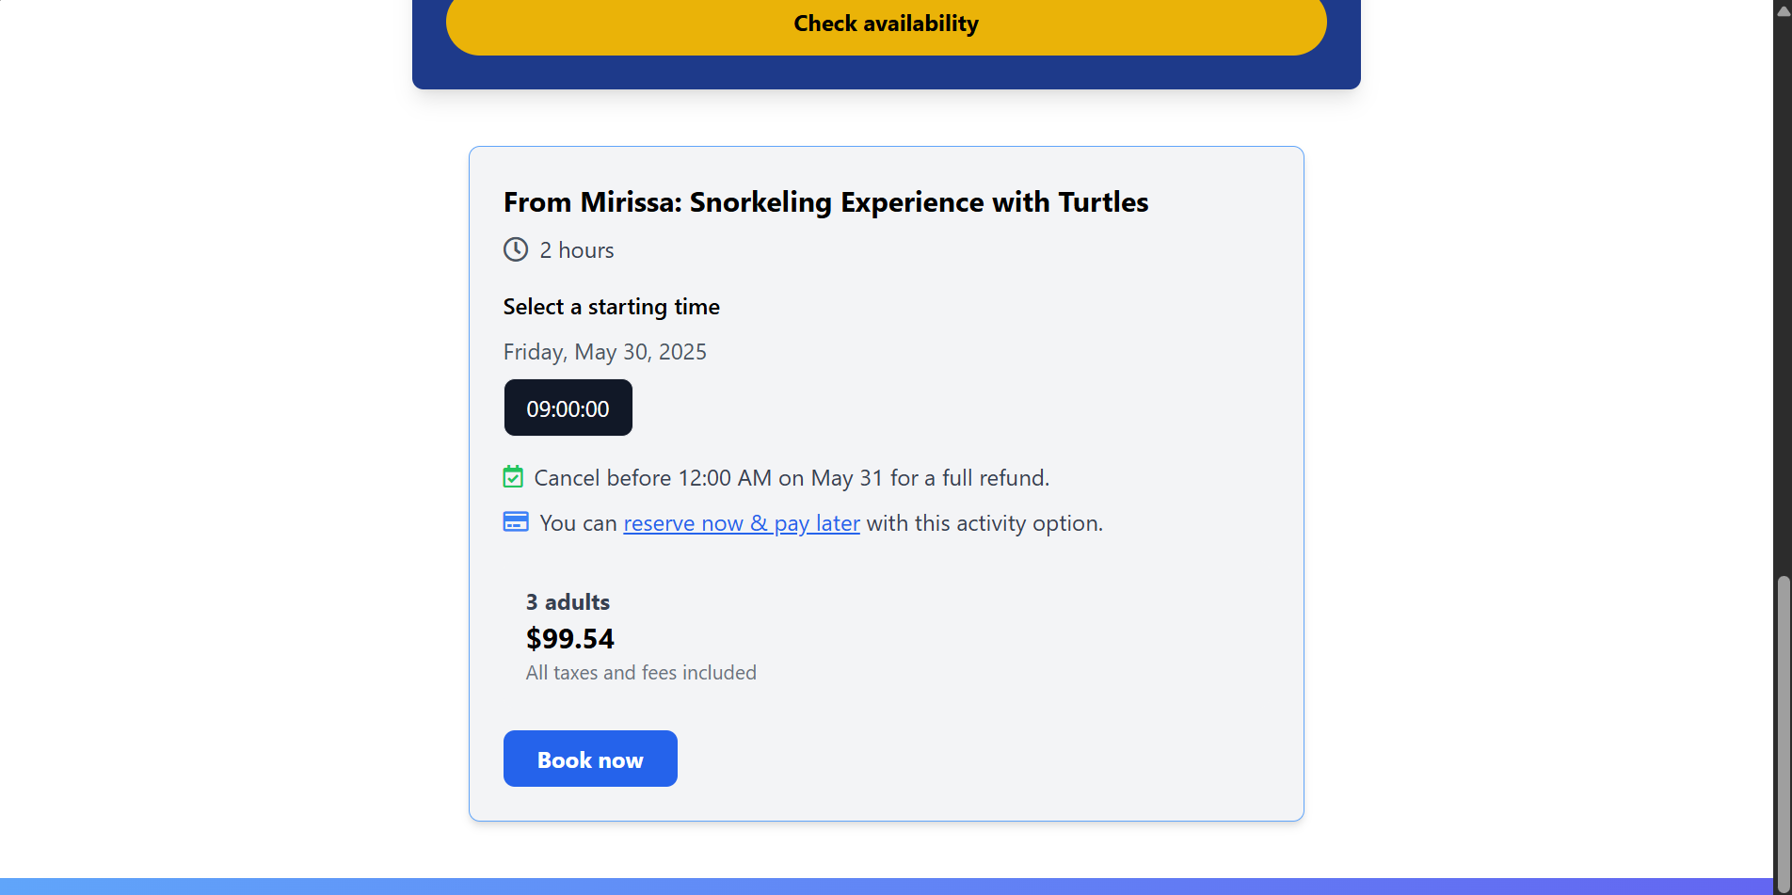
Task: Click the 3 adults label
Action: 568,602
